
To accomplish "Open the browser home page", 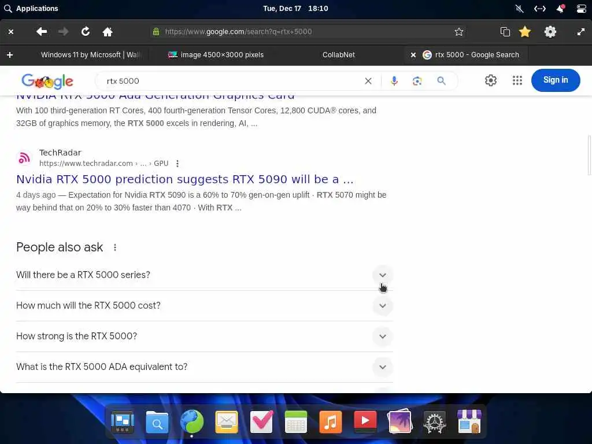I will click(108, 32).
